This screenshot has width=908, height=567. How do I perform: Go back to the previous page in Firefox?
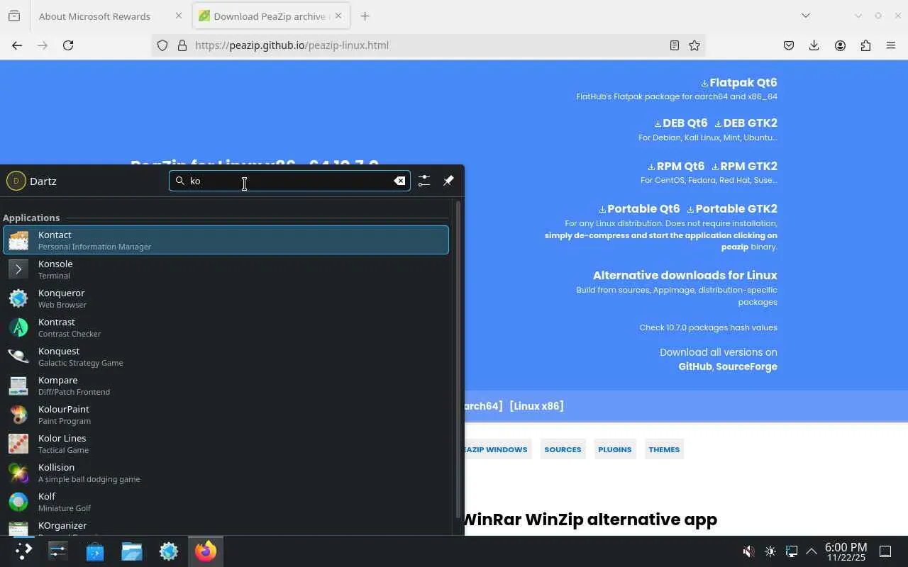[17, 45]
